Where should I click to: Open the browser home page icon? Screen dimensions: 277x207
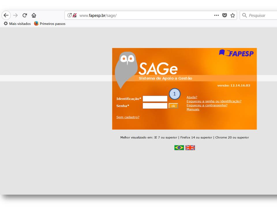coord(34,15)
